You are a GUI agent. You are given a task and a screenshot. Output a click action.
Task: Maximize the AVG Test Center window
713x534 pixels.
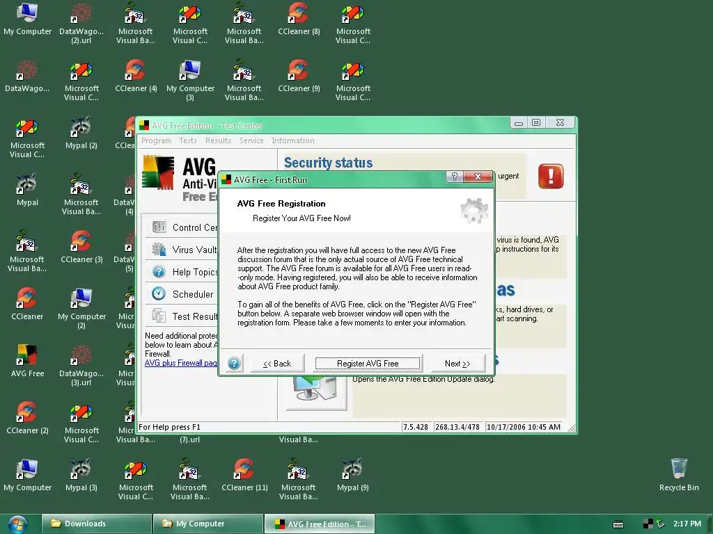[x=536, y=122]
